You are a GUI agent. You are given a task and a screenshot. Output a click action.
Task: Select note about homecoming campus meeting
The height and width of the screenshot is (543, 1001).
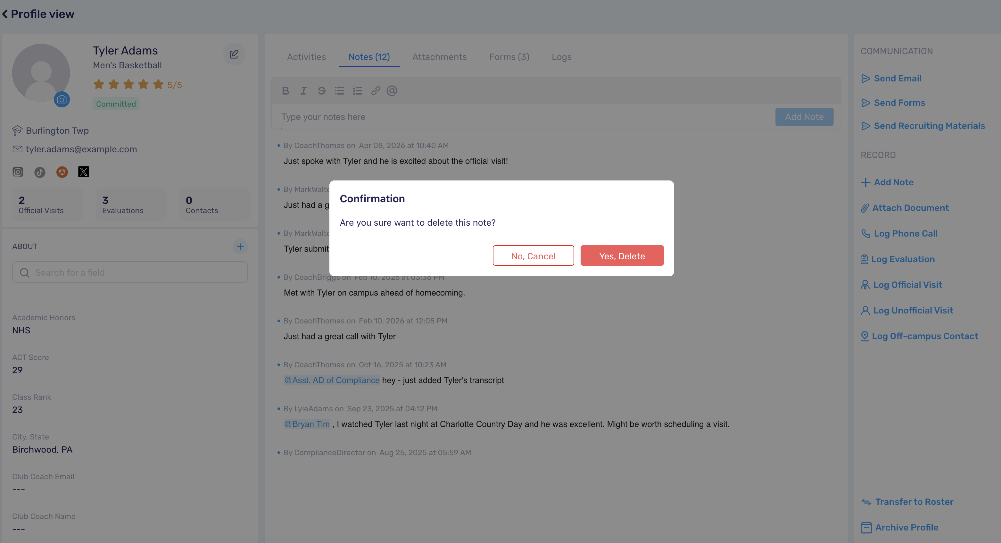coord(374,293)
